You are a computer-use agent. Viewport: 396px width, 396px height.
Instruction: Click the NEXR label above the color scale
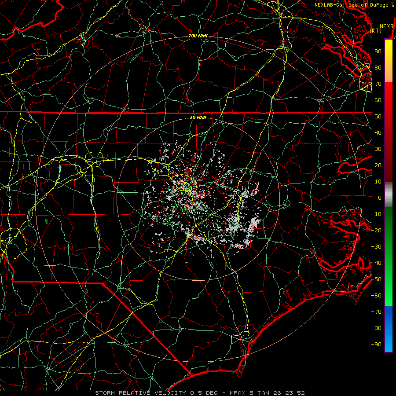[387, 26]
